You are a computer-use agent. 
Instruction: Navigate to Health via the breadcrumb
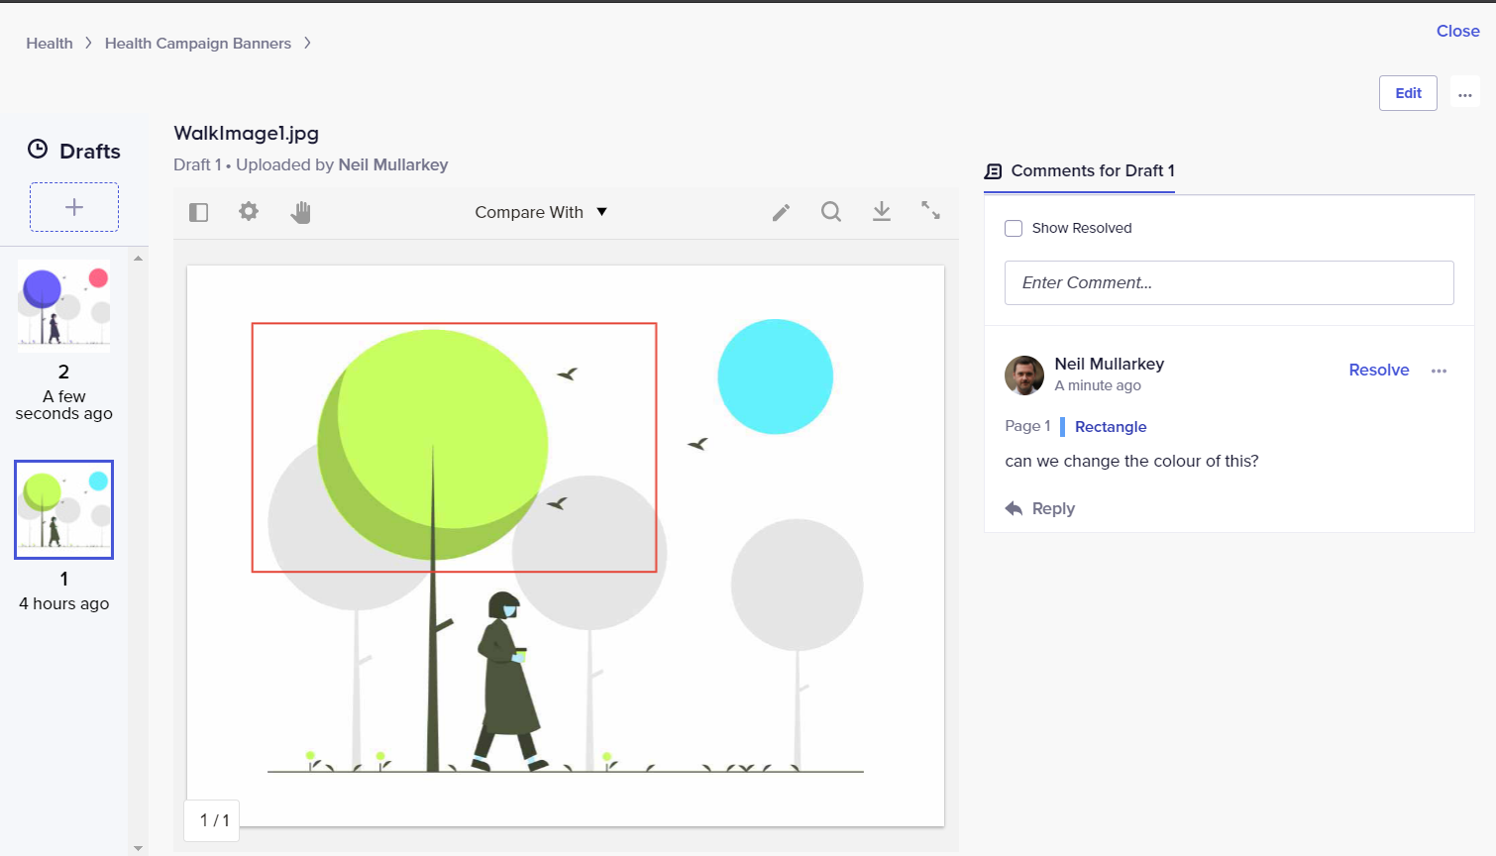(x=50, y=43)
